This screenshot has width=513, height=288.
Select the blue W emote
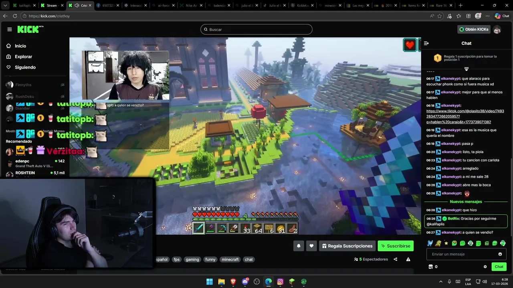tap(430, 243)
